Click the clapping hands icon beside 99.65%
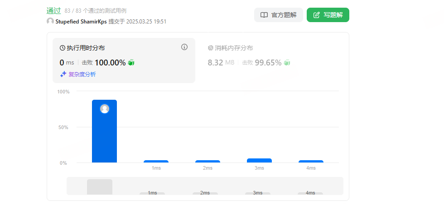This screenshot has height=204, width=444. tap(287, 63)
